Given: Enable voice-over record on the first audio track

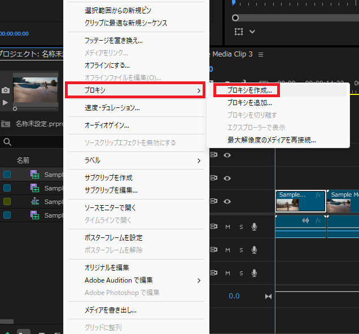Looking at the screenshot, I should [255, 227].
